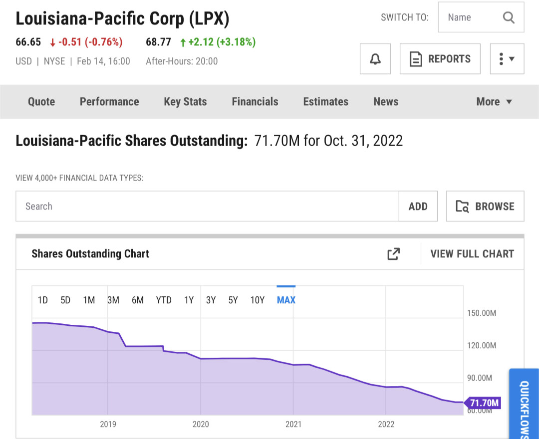This screenshot has height=439, width=539.
Task: Click the 71.70M value label on chart
Action: pos(483,403)
